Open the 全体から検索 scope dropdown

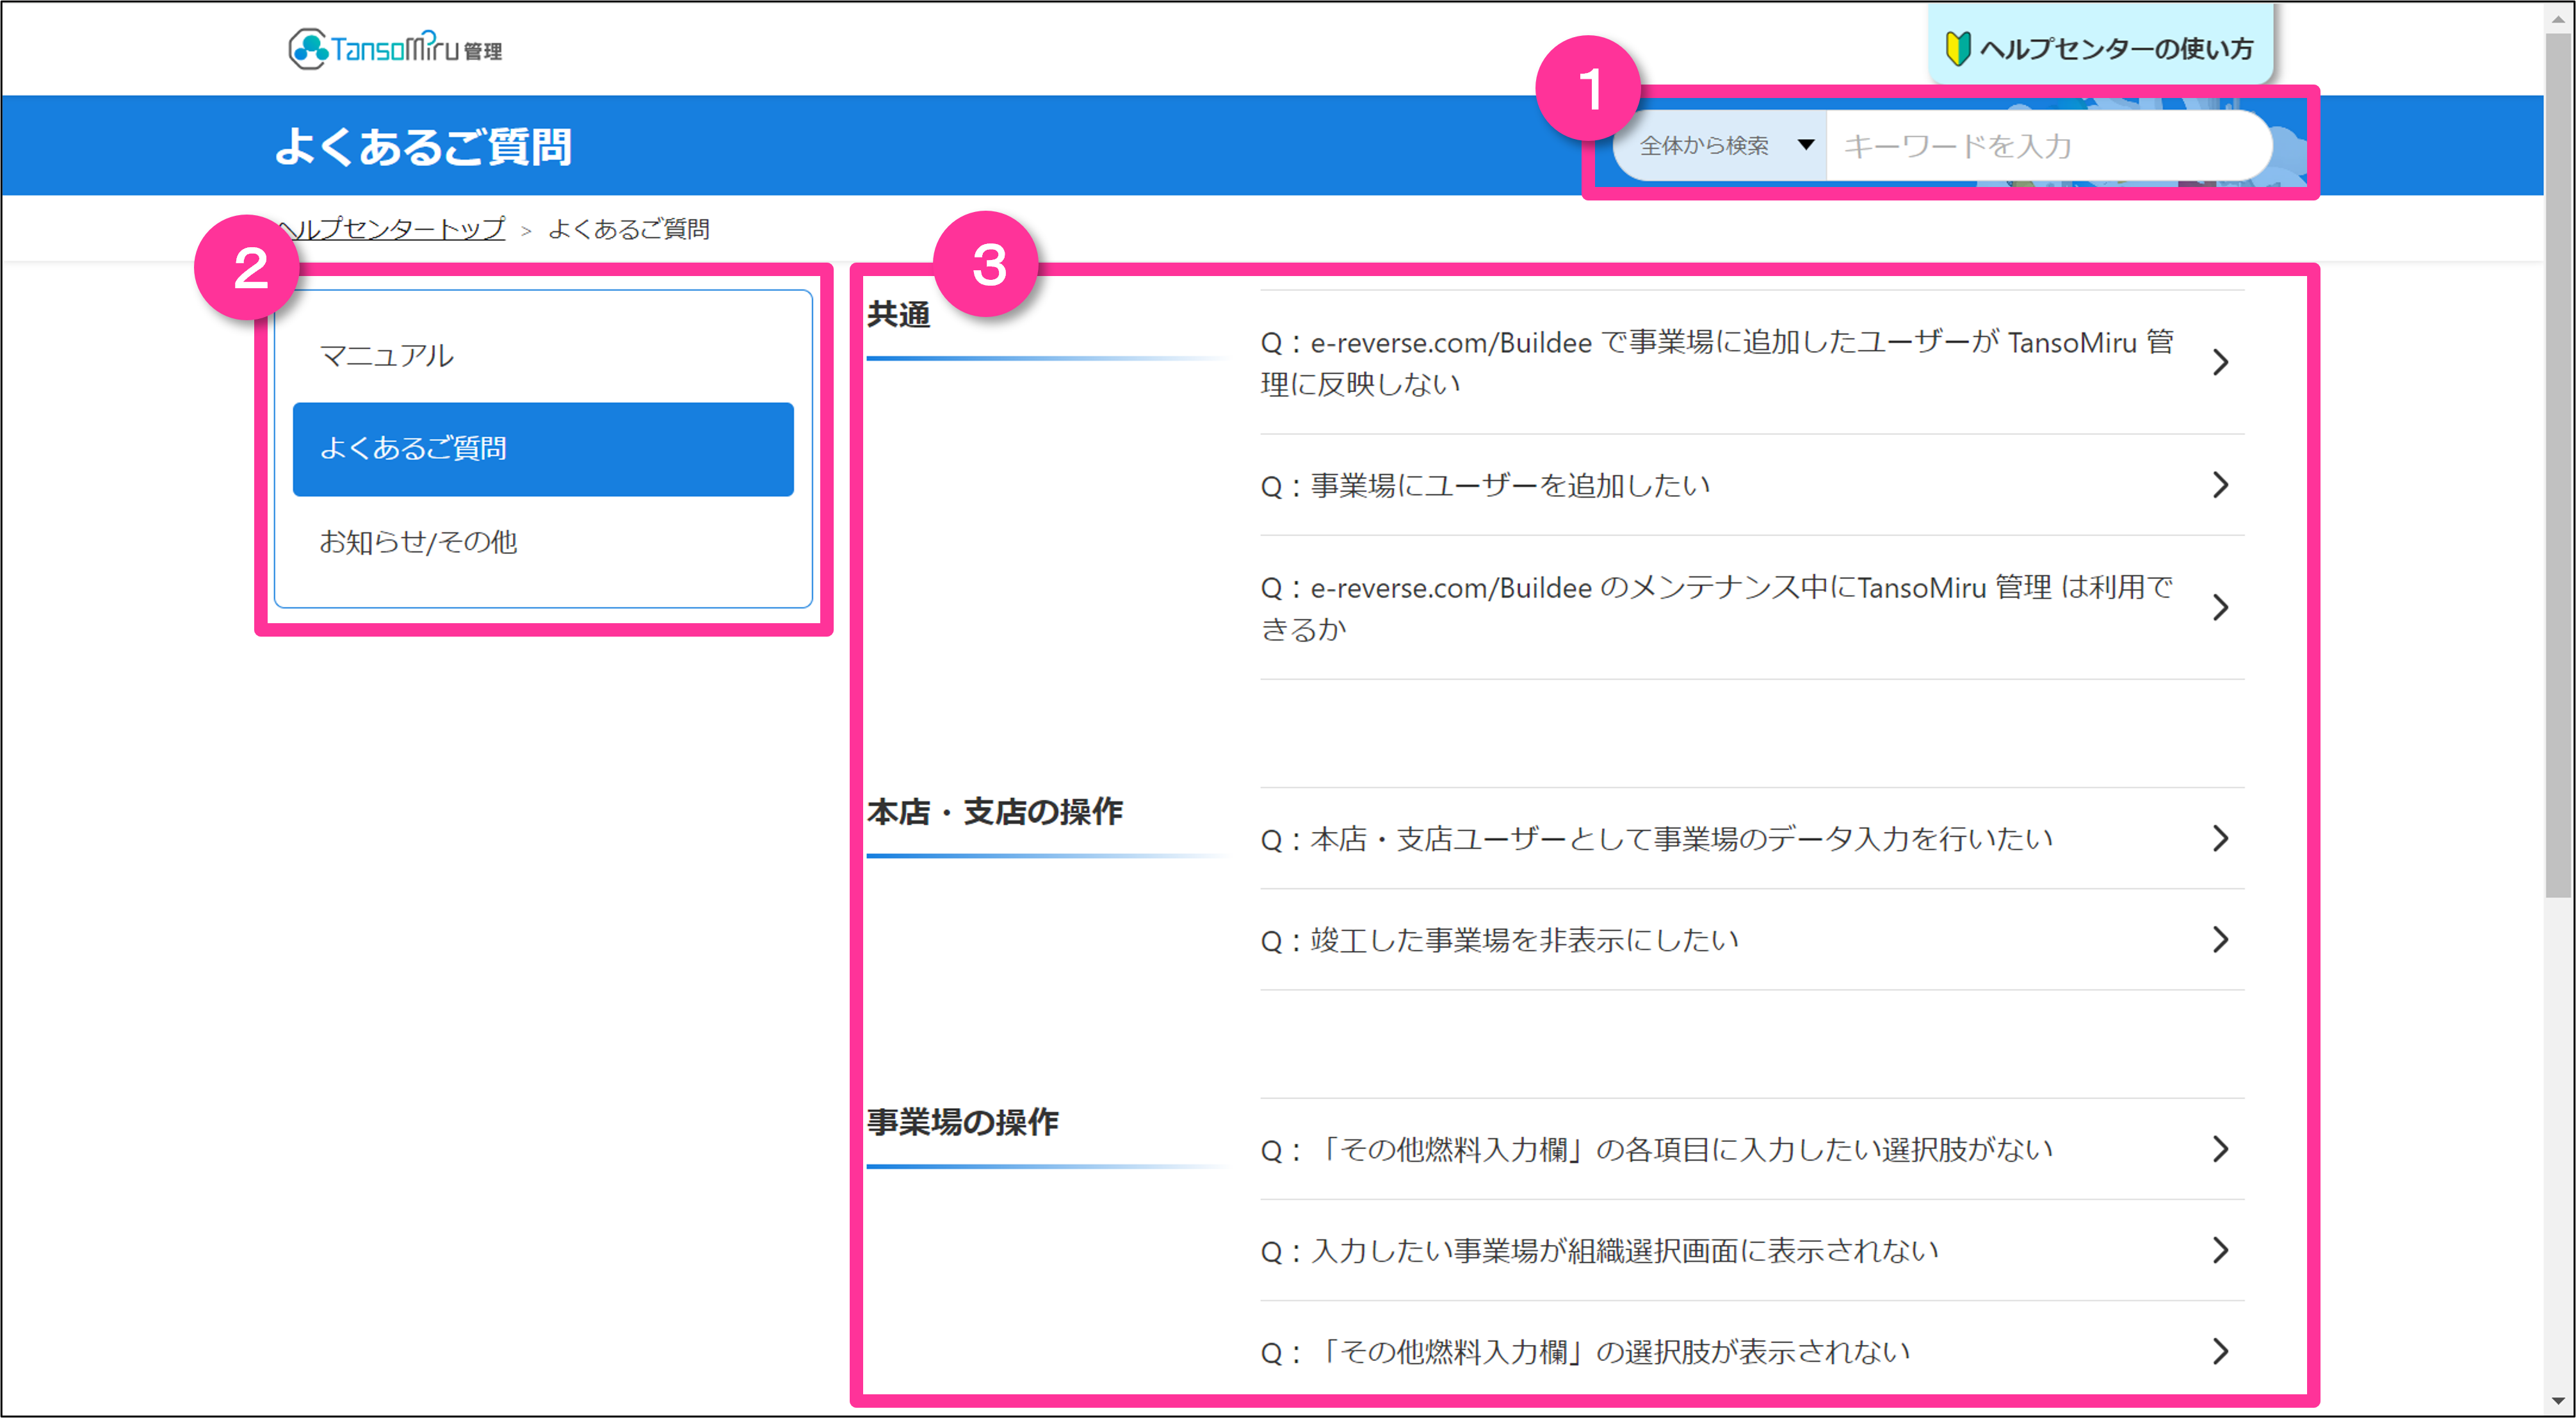point(1704,146)
